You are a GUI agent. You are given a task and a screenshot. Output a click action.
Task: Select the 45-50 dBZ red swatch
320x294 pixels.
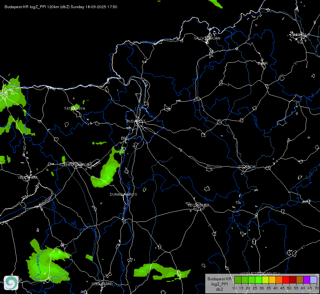(x=286, y=280)
